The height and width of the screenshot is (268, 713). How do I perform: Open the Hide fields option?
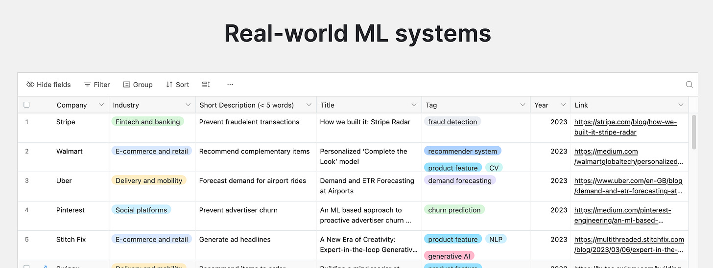click(x=48, y=85)
